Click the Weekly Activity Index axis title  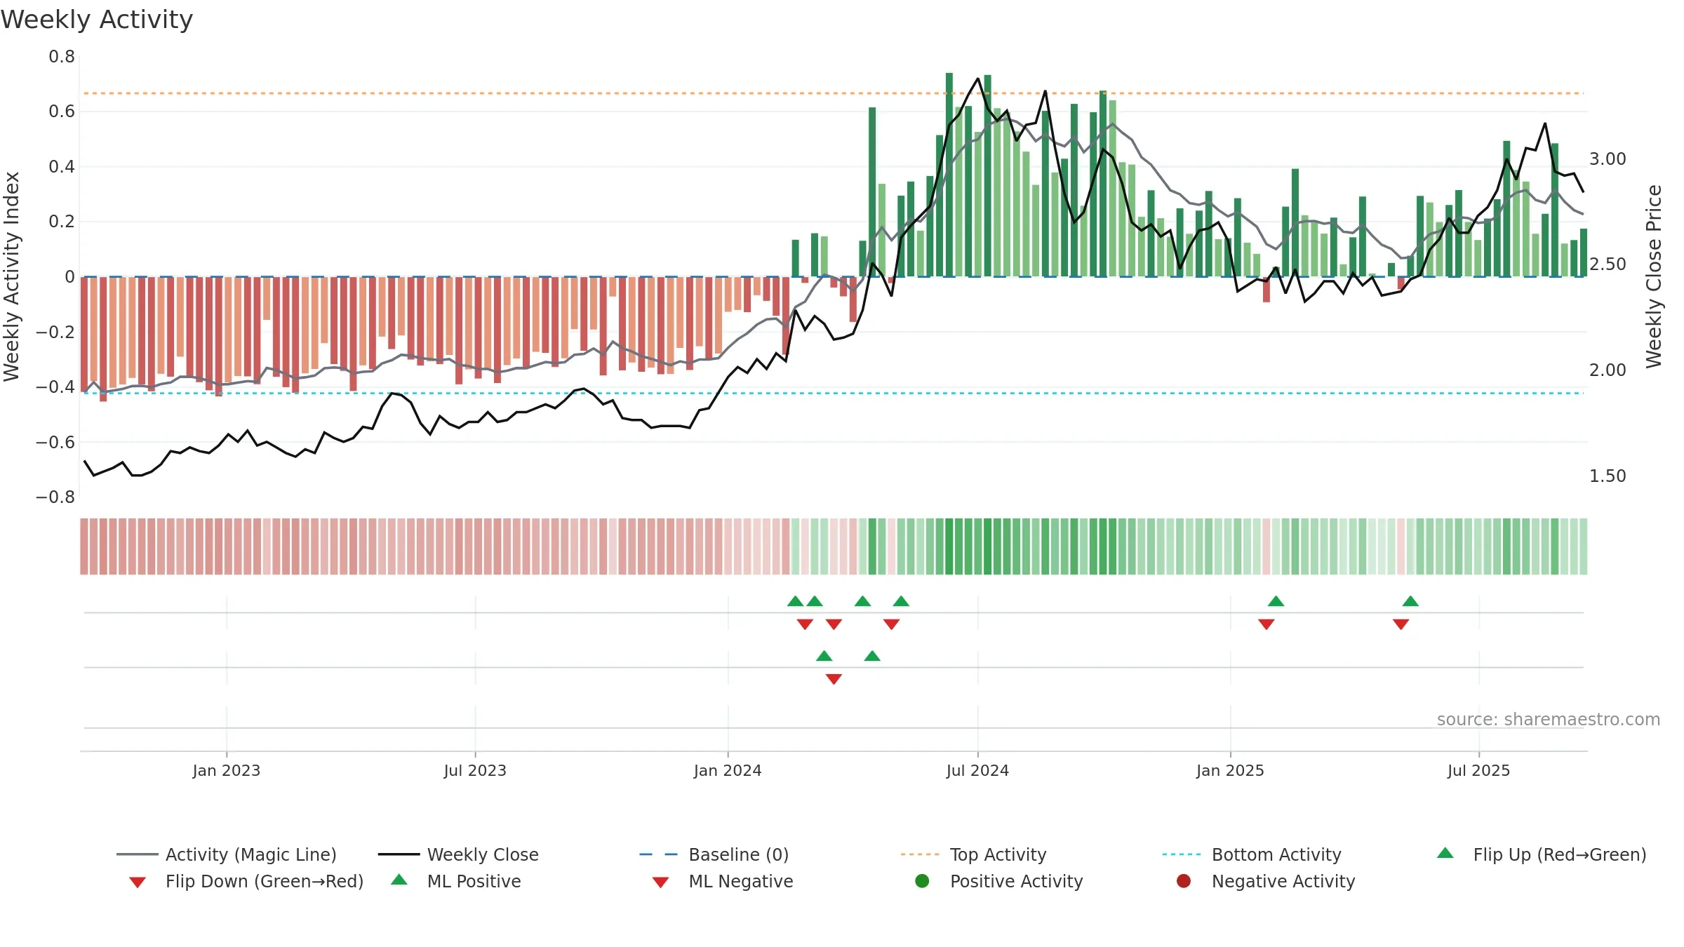click(x=12, y=276)
